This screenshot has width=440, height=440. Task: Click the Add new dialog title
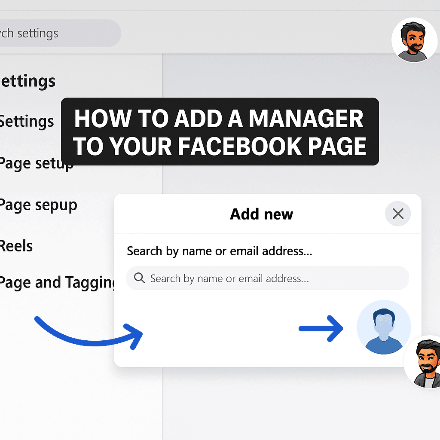pyautogui.click(x=261, y=214)
